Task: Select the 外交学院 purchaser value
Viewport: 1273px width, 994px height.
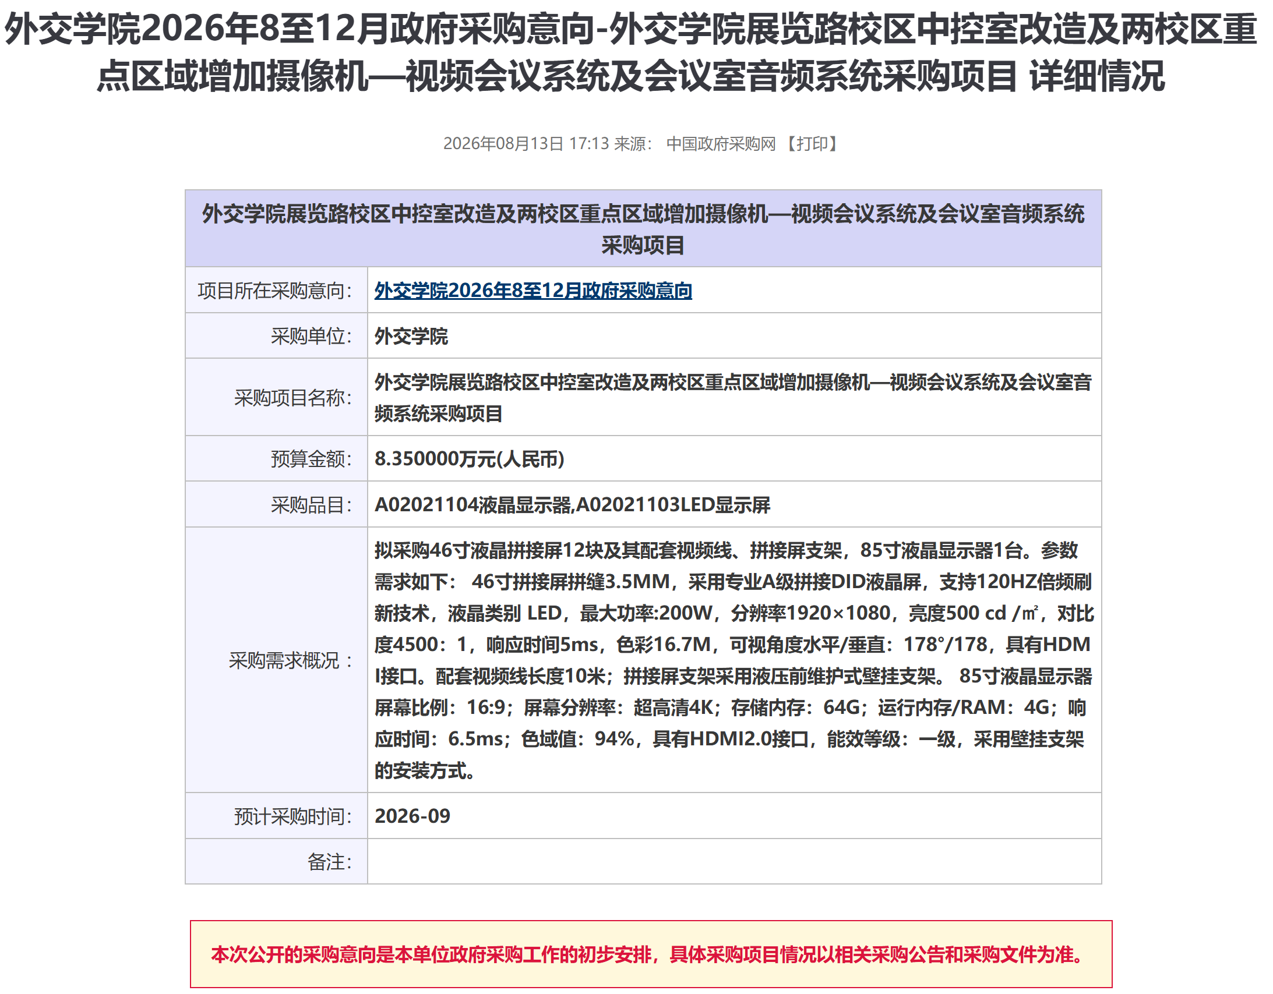Action: tap(411, 336)
